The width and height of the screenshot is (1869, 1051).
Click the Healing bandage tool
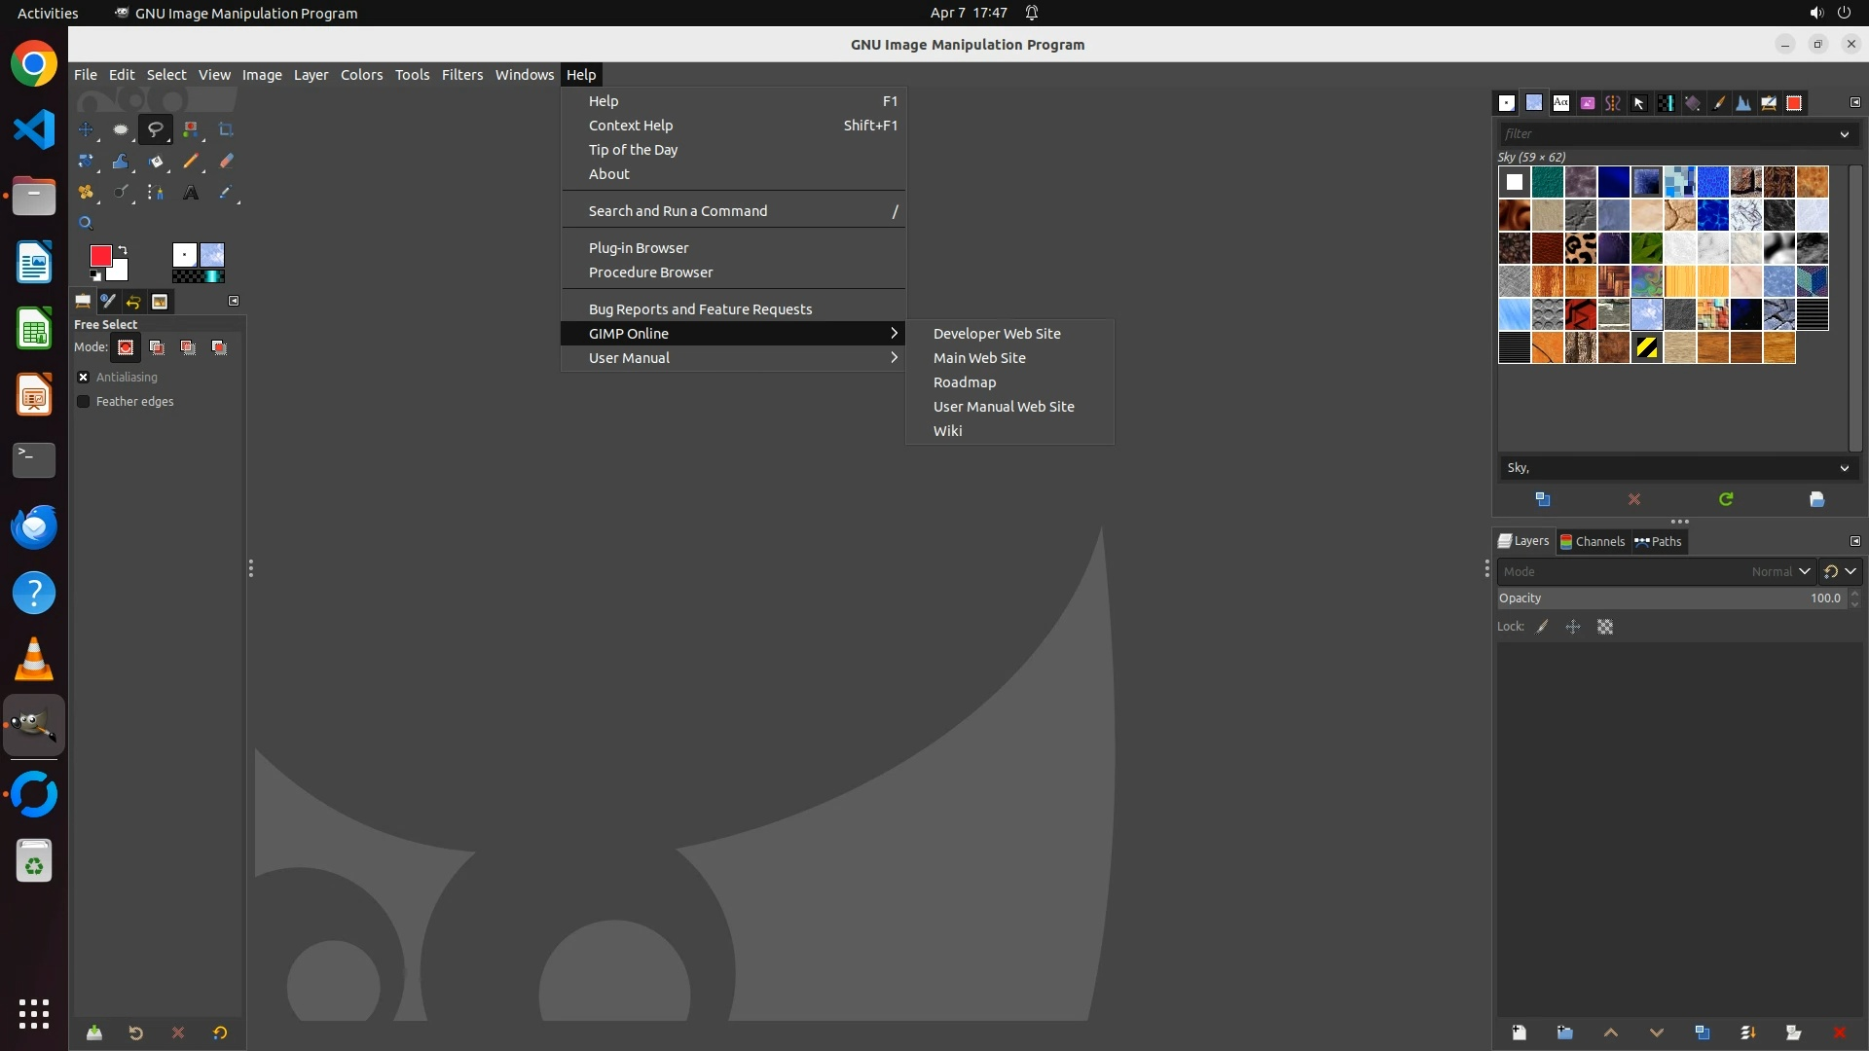(x=86, y=193)
